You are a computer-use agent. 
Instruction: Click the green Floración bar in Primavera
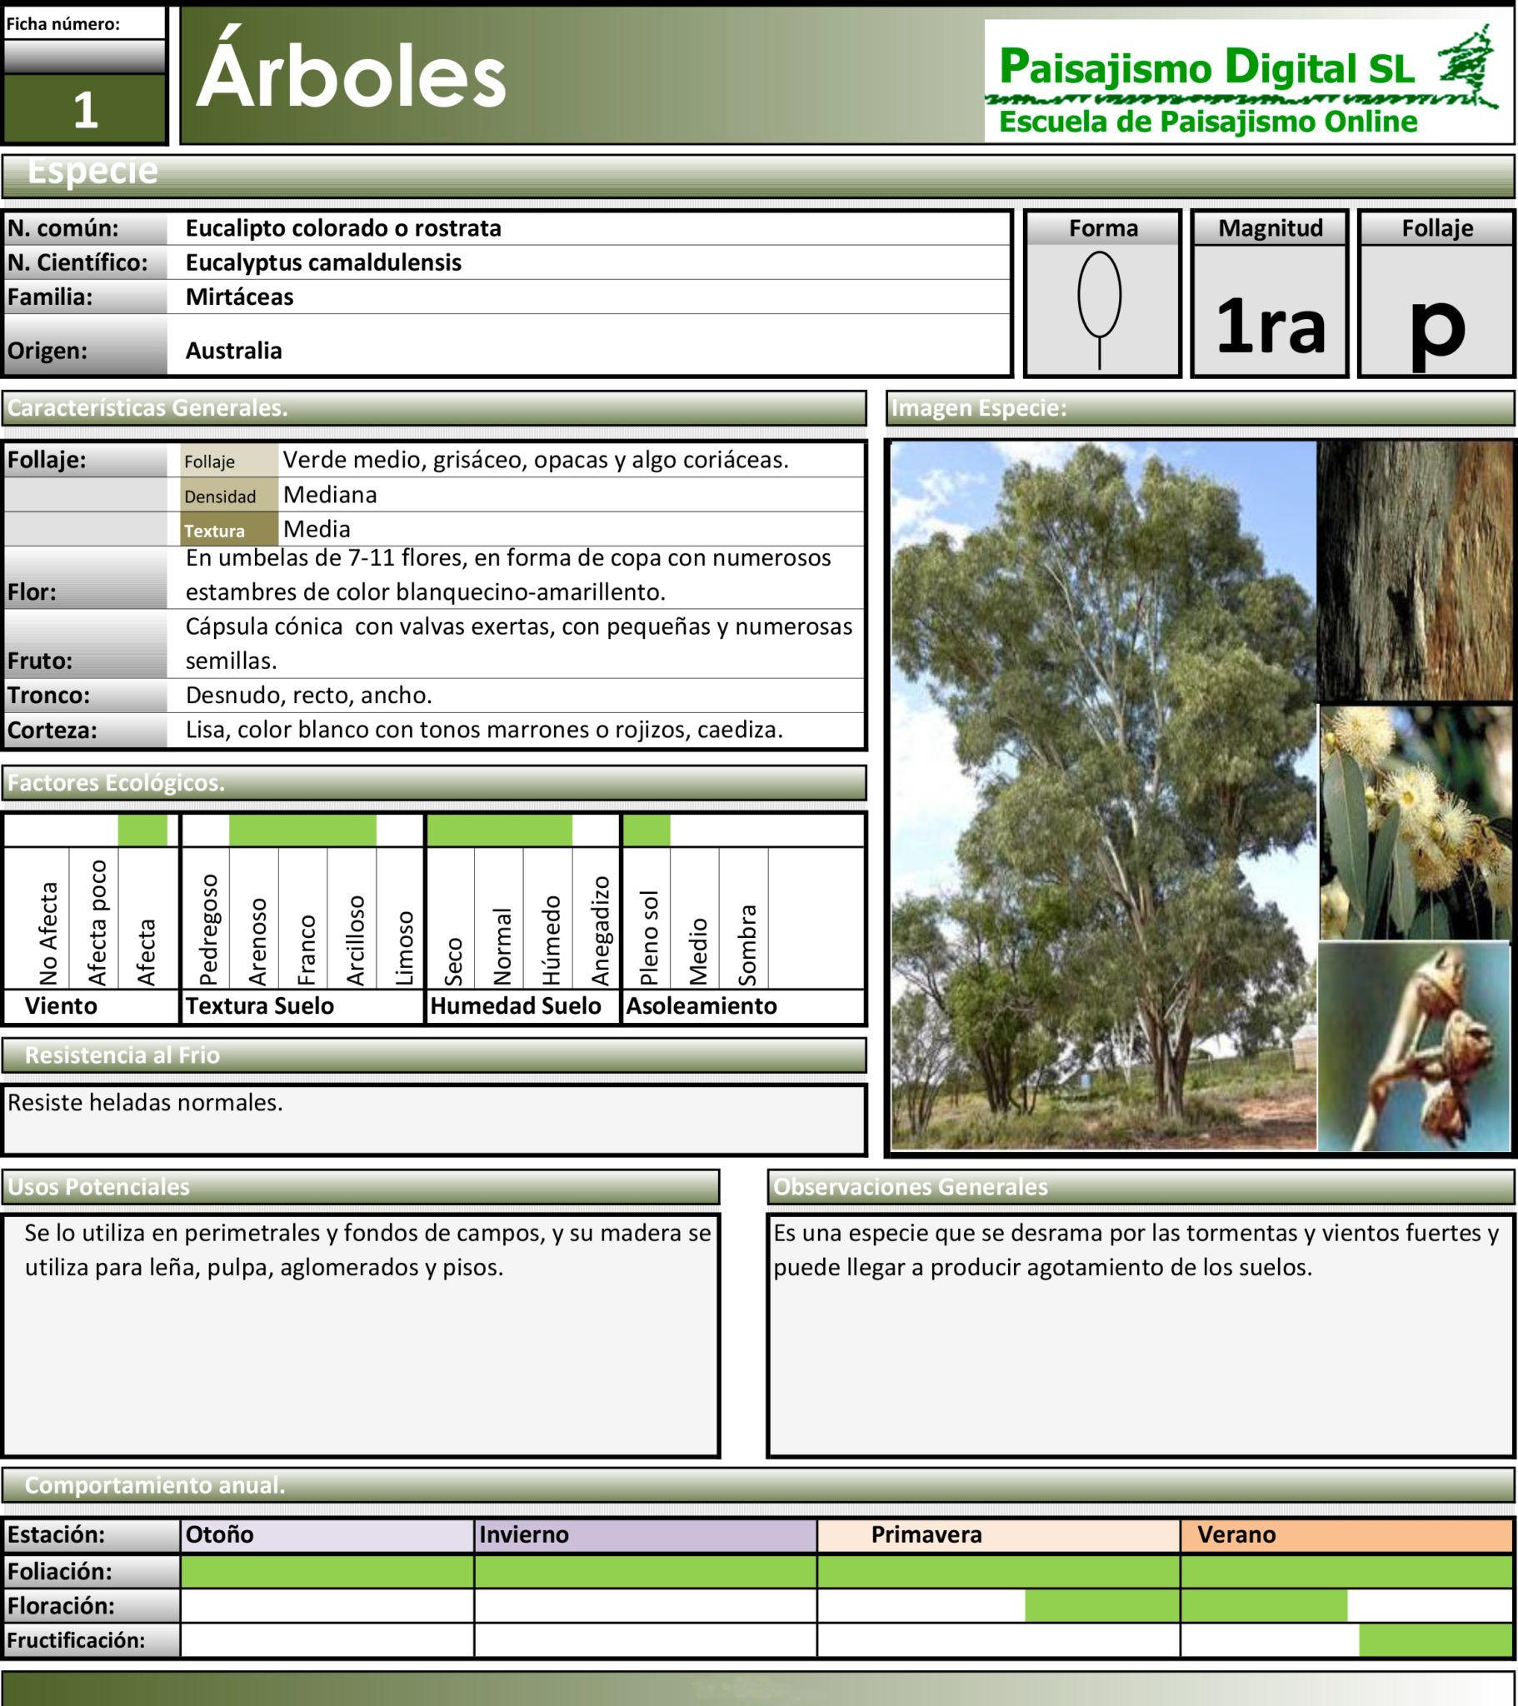pyautogui.click(x=1102, y=1605)
